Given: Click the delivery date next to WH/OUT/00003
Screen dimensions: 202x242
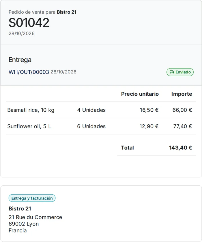Looking at the screenshot, I should pyautogui.click(x=63, y=72).
